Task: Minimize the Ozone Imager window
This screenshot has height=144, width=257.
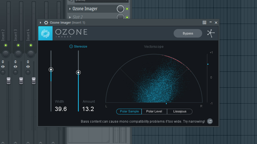Action: (211, 22)
